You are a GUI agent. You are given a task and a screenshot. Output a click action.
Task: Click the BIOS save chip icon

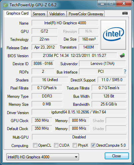[x=122, y=56]
